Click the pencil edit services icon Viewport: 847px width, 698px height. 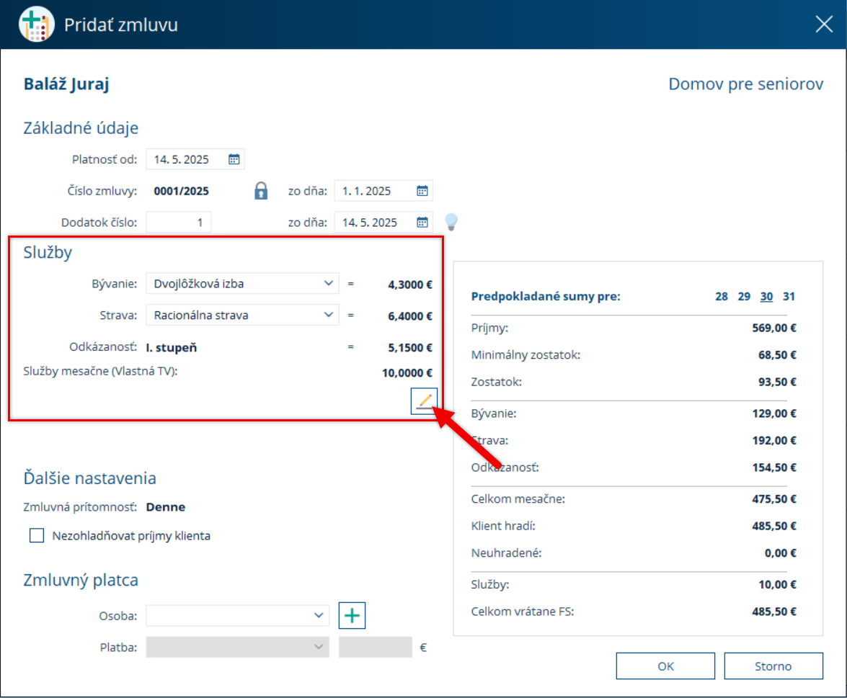coord(424,401)
